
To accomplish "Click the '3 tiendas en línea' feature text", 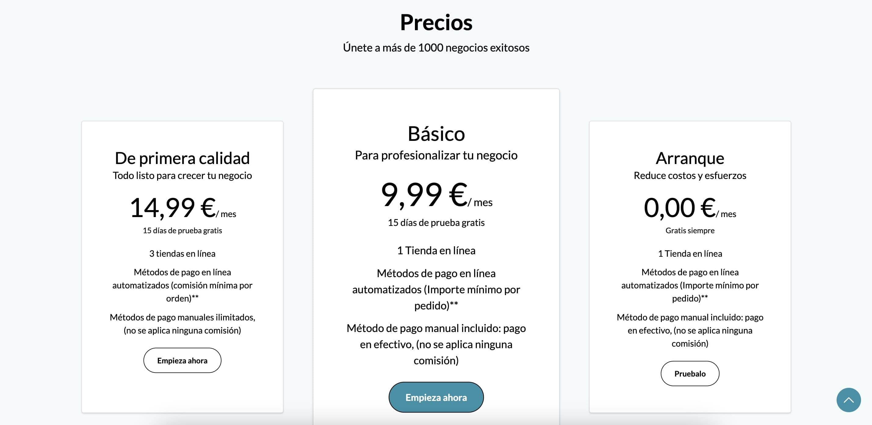I will tap(182, 253).
